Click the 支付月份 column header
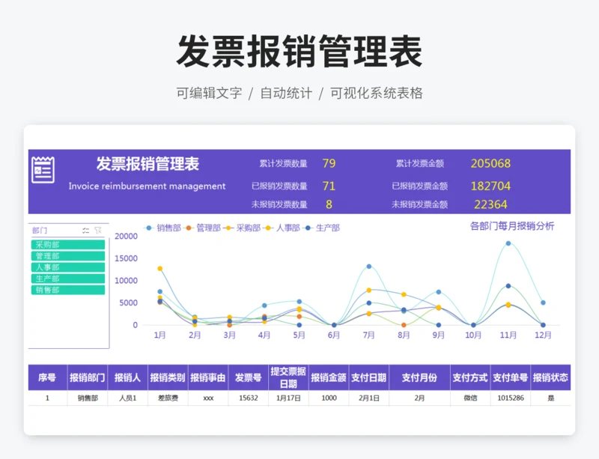This screenshot has width=599, height=459. pyautogui.click(x=419, y=377)
